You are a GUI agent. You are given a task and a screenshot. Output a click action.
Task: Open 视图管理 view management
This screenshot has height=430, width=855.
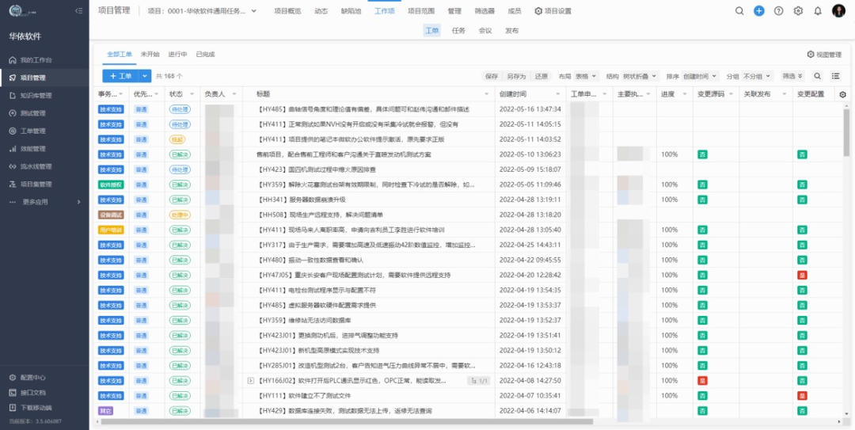[x=824, y=54]
